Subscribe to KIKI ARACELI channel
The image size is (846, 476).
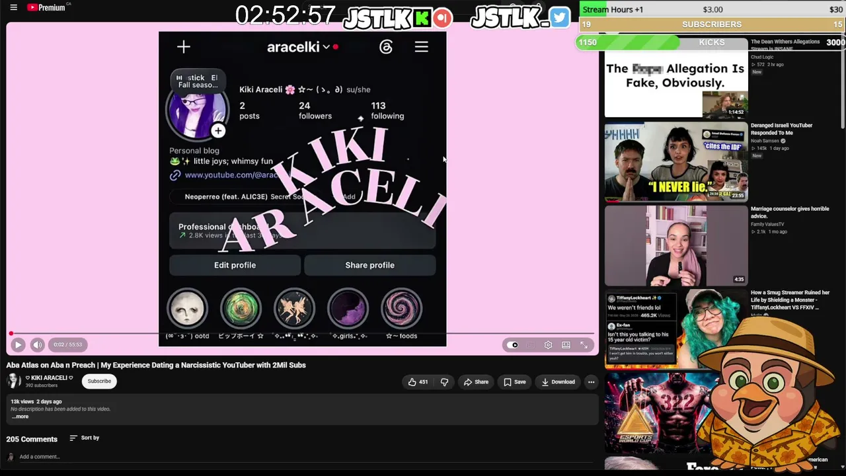(99, 381)
